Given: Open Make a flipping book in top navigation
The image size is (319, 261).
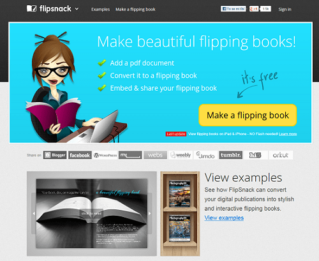Looking at the screenshot, I should point(135,10).
